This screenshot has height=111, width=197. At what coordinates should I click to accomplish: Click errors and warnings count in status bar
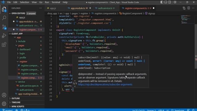25,110
